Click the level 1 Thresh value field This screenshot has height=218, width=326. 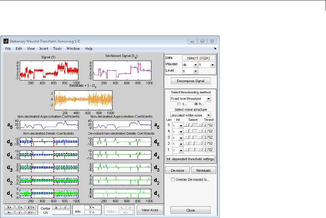click(209, 149)
